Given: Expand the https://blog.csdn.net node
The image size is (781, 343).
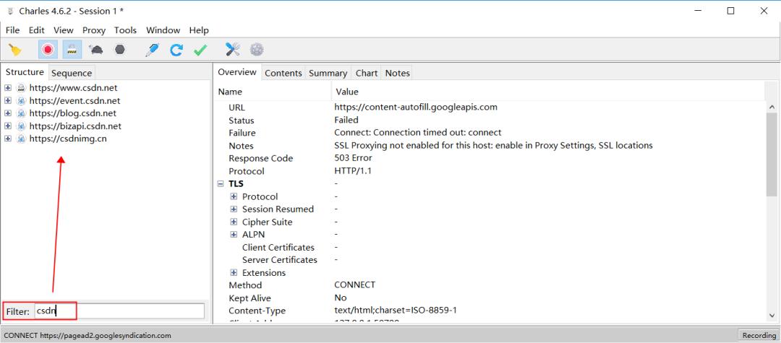Looking at the screenshot, I should click(8, 113).
